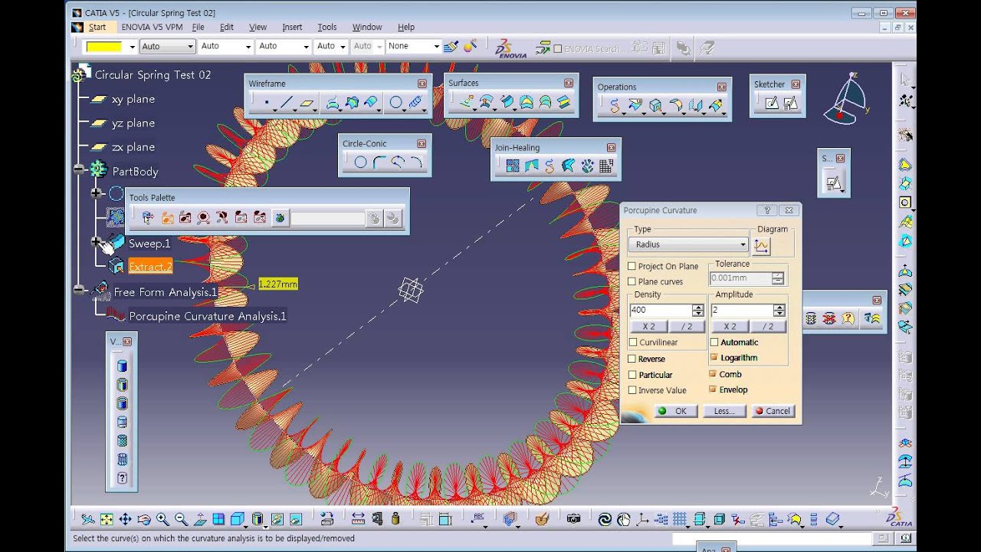
Task: Click Amplitude / 2 button
Action: (767, 327)
